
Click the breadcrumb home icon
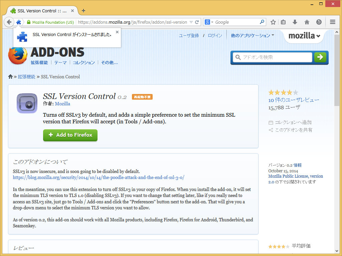tap(10, 77)
